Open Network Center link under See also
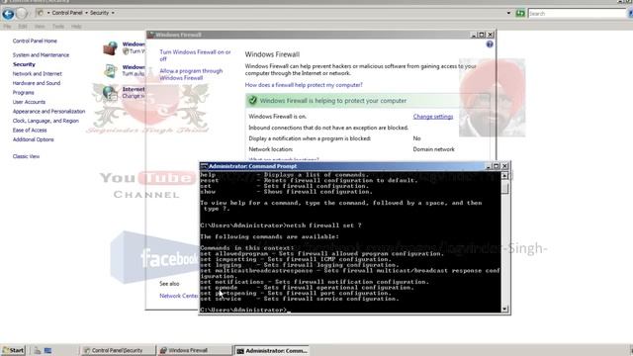Image resolution: width=633 pixels, height=356 pixels. (178, 296)
